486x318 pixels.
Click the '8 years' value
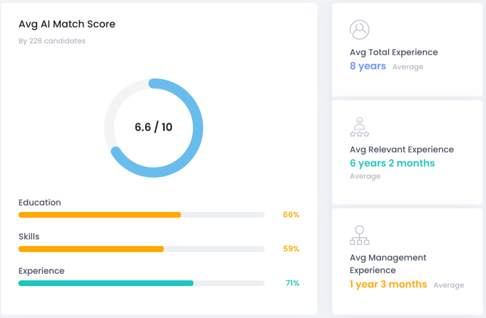pos(368,66)
